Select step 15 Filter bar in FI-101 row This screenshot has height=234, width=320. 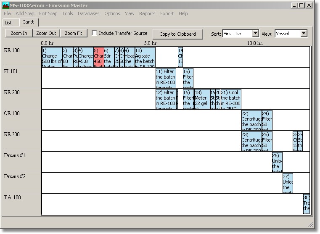point(188,78)
